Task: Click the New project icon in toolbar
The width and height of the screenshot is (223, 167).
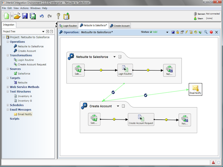Action: click(7, 16)
